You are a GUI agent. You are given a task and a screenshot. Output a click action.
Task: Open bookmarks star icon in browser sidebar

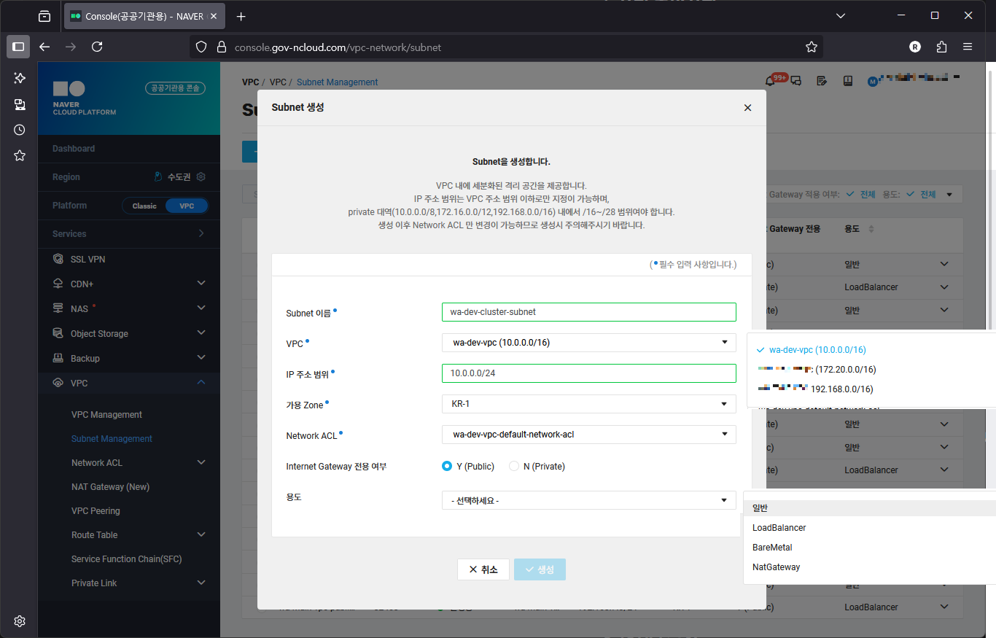pos(20,155)
